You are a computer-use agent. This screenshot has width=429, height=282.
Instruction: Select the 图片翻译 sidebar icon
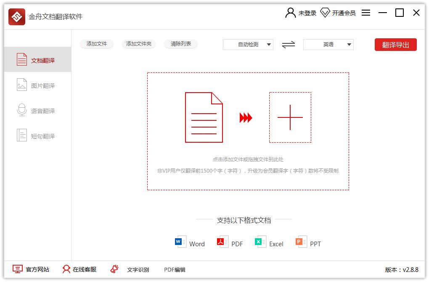coord(22,85)
